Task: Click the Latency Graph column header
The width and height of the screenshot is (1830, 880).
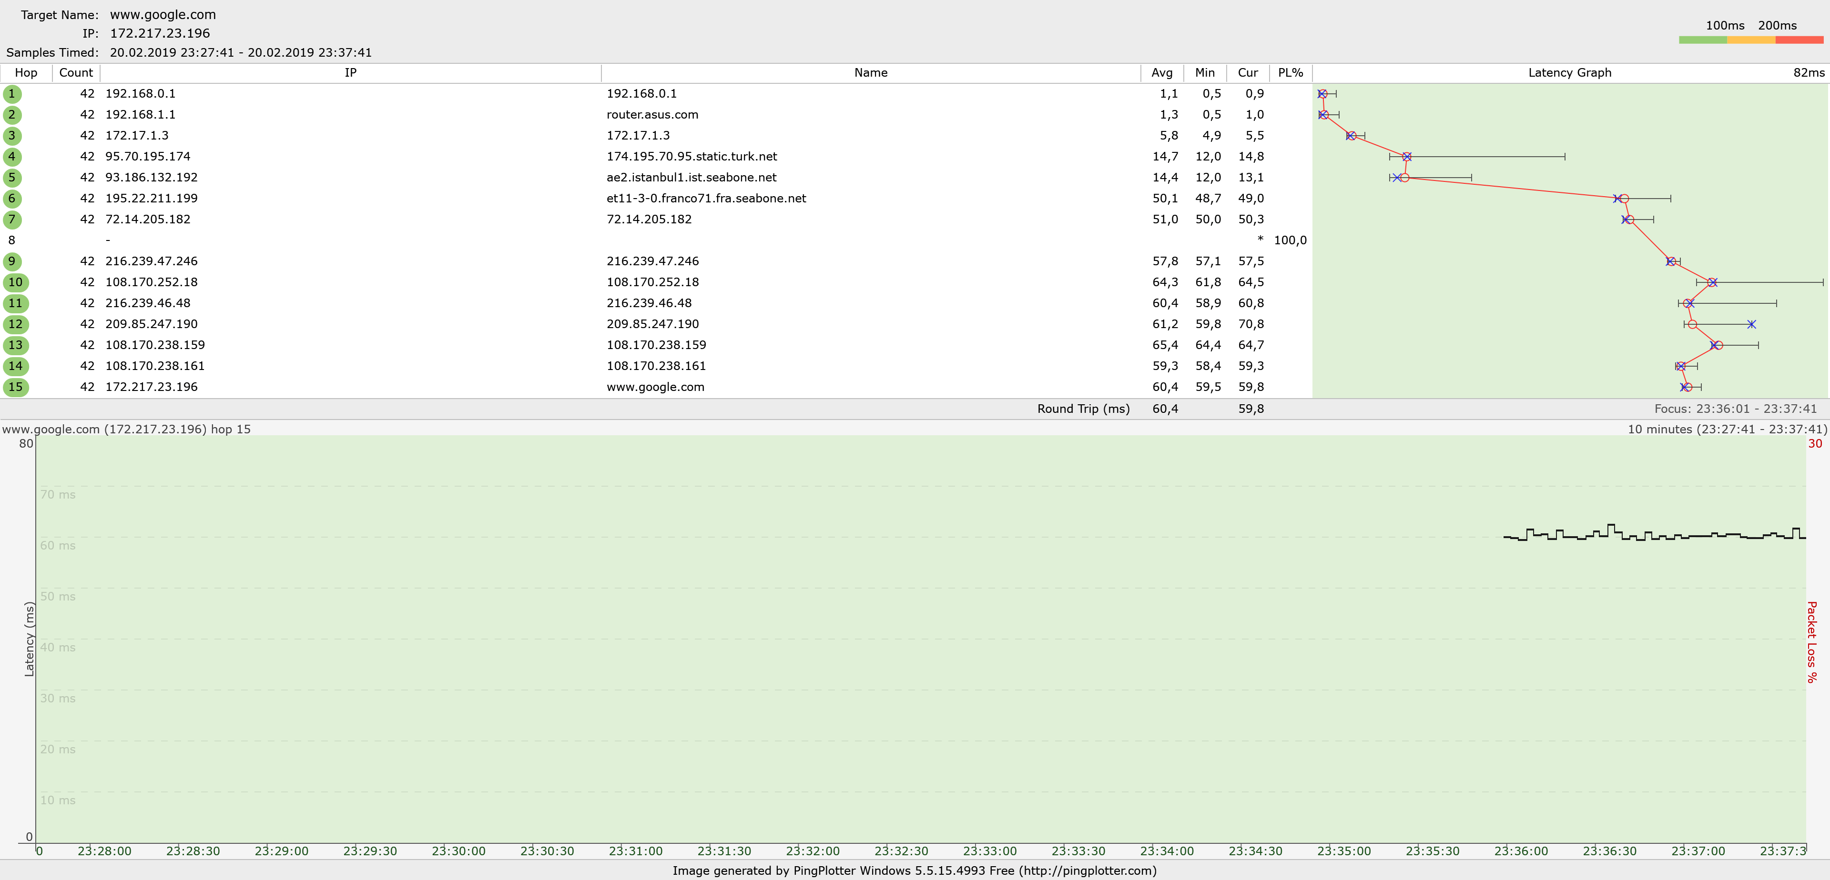Action: 1569,72
